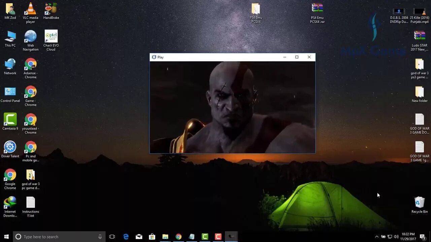Viewport: 431px width, 242px height.
Task: Launch Microsoft Edge from taskbar
Action: point(126,237)
